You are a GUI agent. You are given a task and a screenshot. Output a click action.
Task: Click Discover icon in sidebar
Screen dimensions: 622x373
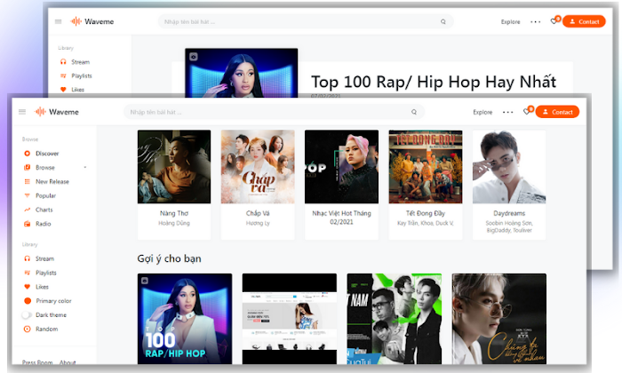pos(27,154)
